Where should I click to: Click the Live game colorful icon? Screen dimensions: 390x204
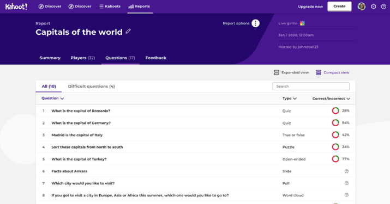(302, 23)
